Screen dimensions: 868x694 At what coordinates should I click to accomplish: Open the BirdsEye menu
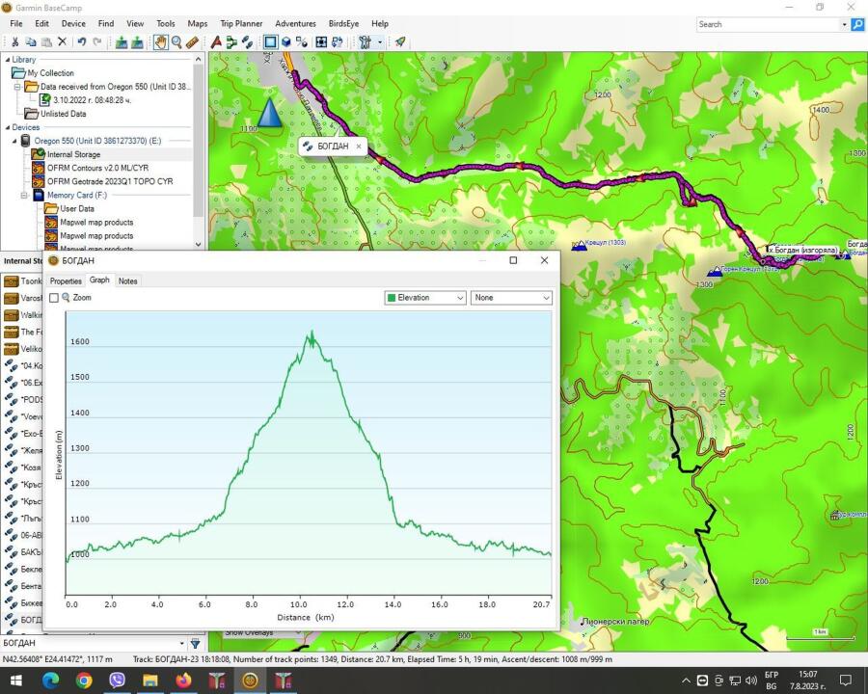pyautogui.click(x=343, y=24)
